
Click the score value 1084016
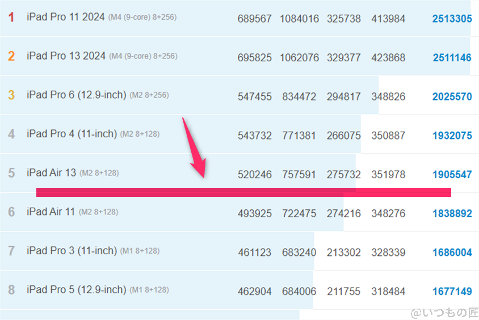click(299, 19)
